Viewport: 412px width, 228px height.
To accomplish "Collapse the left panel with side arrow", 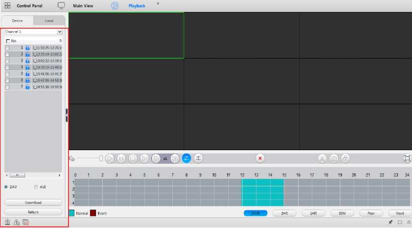I will (66, 116).
